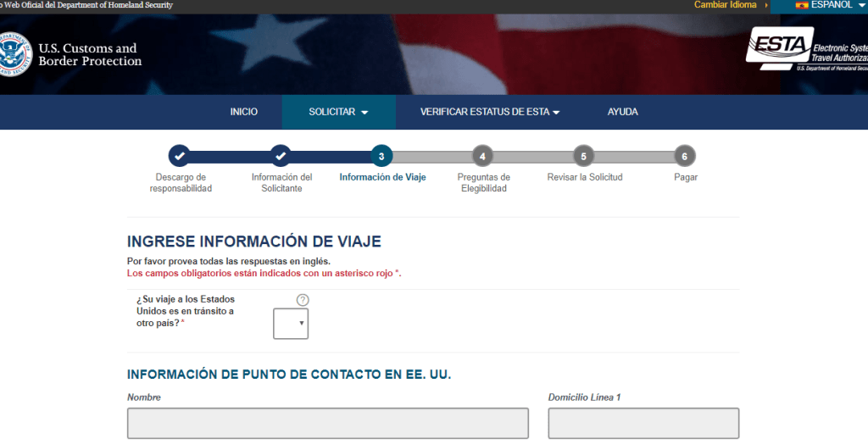Screen dimensions: 868x444
Task: Click step 5 circle Revisar la Solicitud
Action: (x=584, y=156)
